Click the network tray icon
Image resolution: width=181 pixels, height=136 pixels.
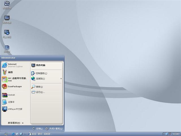pyautogui.click(x=167, y=134)
